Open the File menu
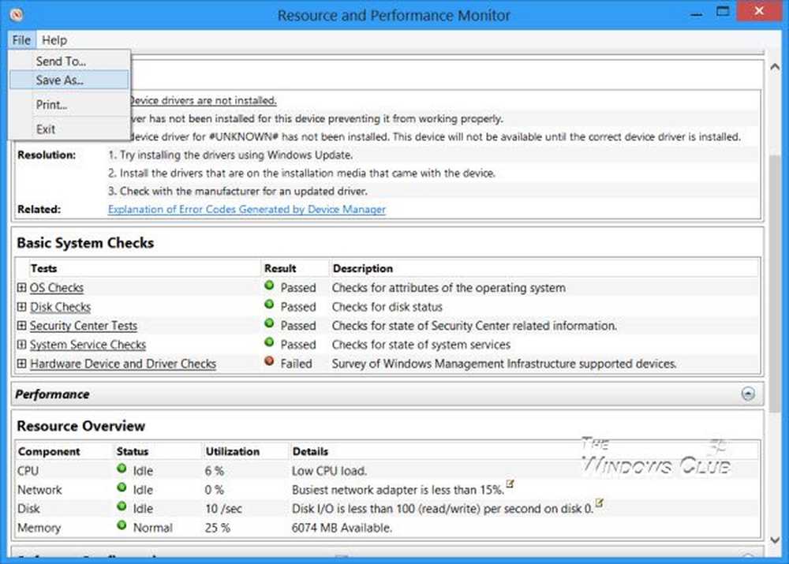 [x=21, y=39]
